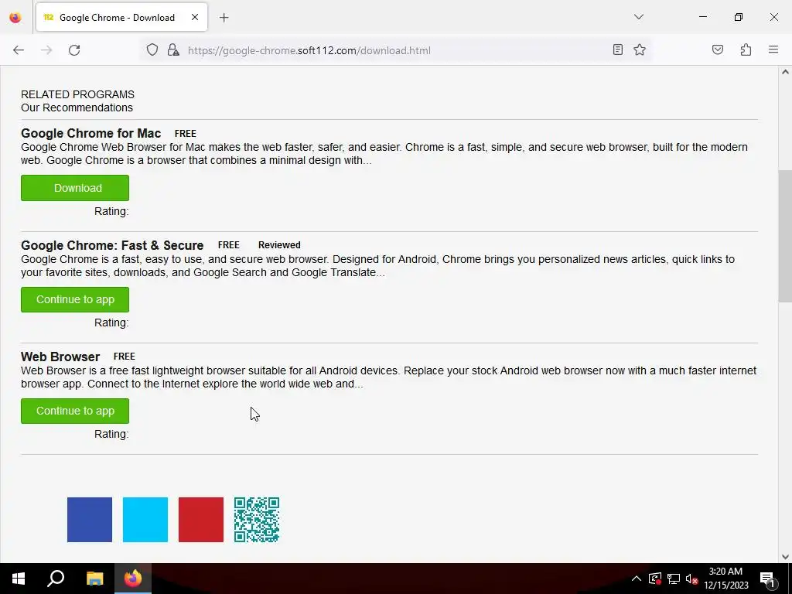Open the Windows Start menu

coord(19,579)
